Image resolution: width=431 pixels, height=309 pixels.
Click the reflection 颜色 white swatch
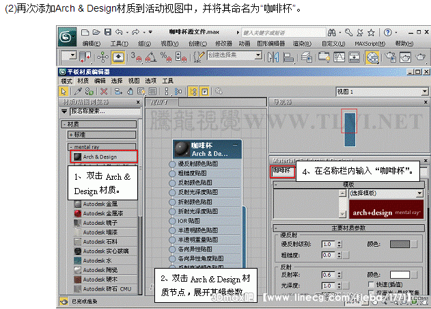pos(400,275)
